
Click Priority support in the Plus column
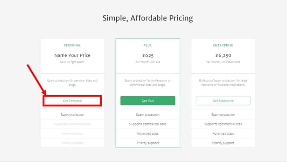pos(148,143)
